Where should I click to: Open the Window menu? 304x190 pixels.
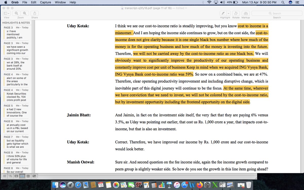tap(60, 2)
